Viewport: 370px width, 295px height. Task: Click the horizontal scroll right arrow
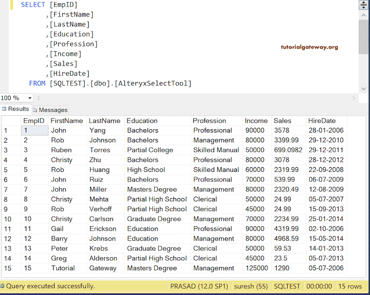point(354,98)
